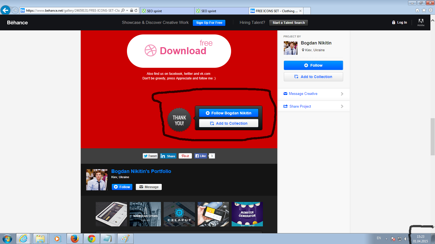
Task: Click the free Download dribbble button
Action: [x=179, y=51]
